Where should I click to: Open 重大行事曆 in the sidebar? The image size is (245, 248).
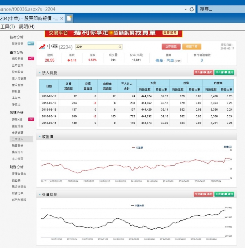pos(19,79)
